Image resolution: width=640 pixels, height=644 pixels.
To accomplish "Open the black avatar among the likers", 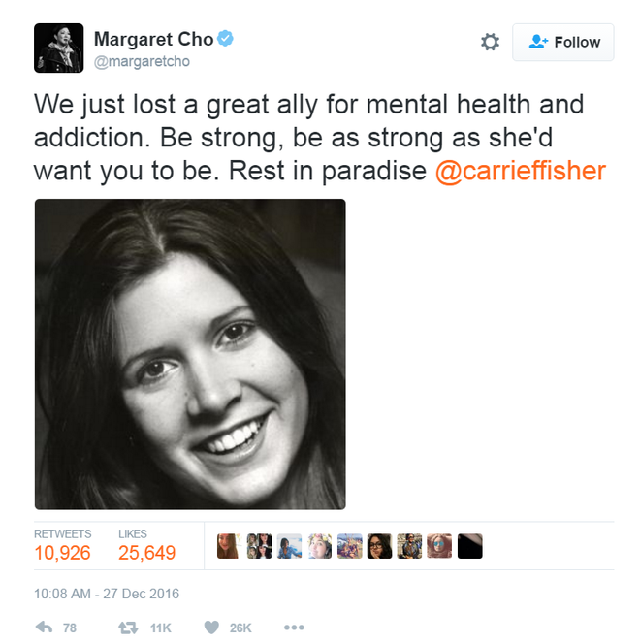I will [x=470, y=546].
